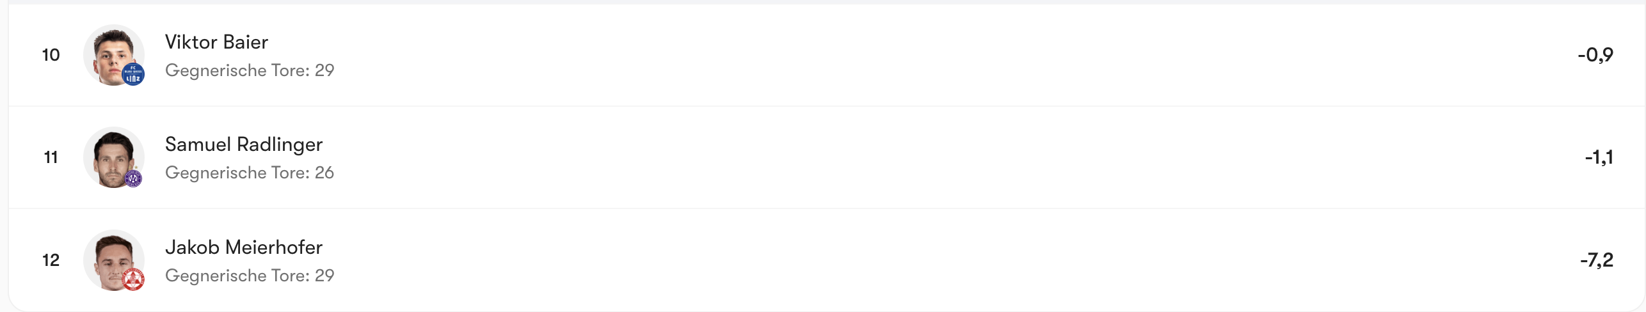Click the purple club badge on Samuel Radlinger
This screenshot has width=1646, height=312.
pos(133,178)
